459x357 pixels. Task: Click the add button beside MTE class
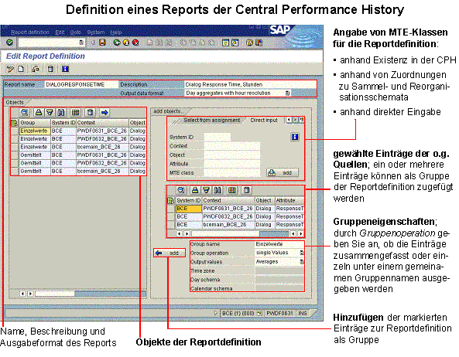tap(283, 172)
